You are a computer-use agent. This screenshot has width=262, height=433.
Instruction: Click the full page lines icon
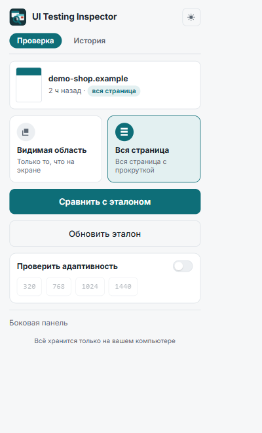[124, 132]
